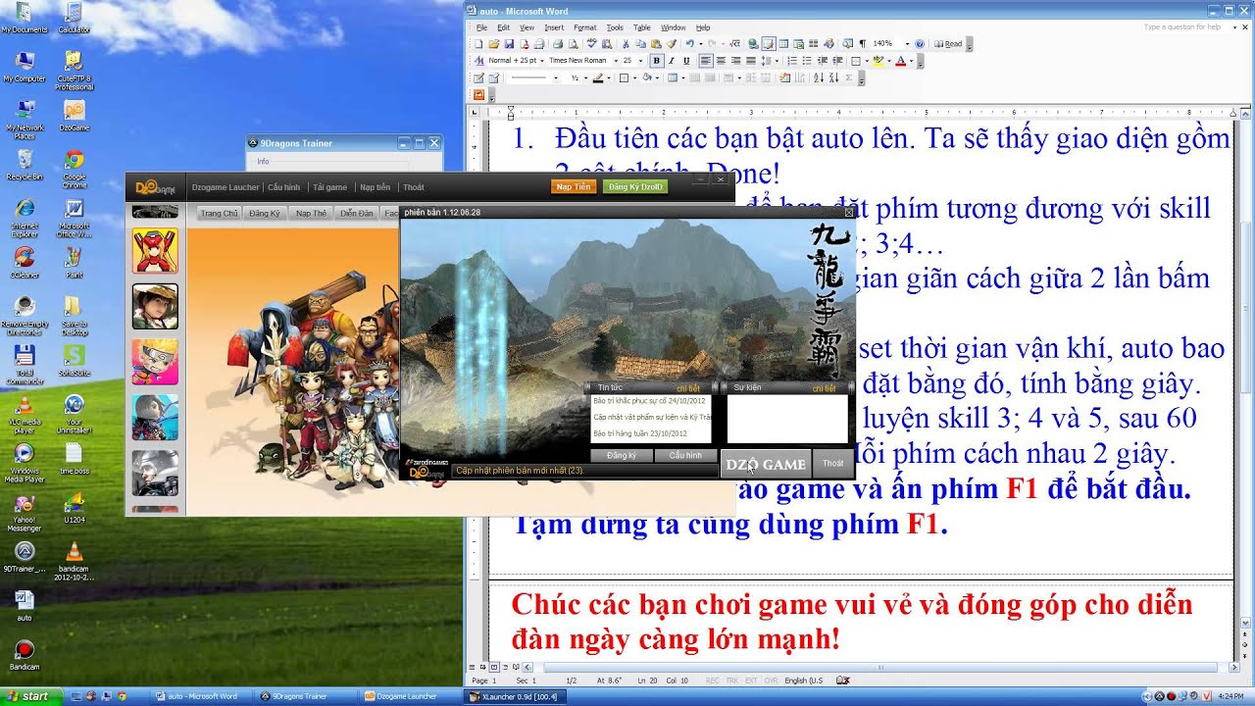Open the Format menu in Word

(584, 27)
